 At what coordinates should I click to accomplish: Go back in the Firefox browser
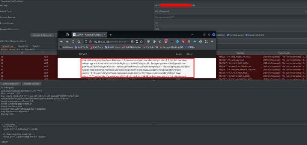[x=61, y=41]
